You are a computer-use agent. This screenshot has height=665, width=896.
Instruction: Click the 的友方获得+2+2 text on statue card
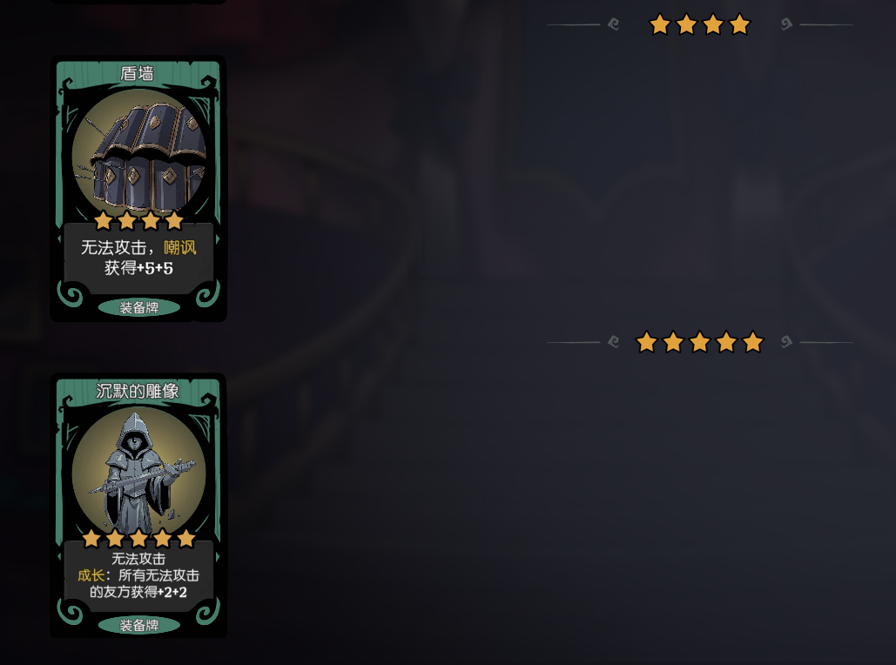tap(138, 592)
